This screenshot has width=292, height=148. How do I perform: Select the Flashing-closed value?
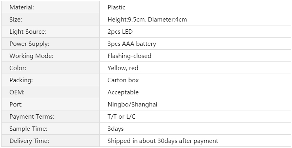point(129,56)
